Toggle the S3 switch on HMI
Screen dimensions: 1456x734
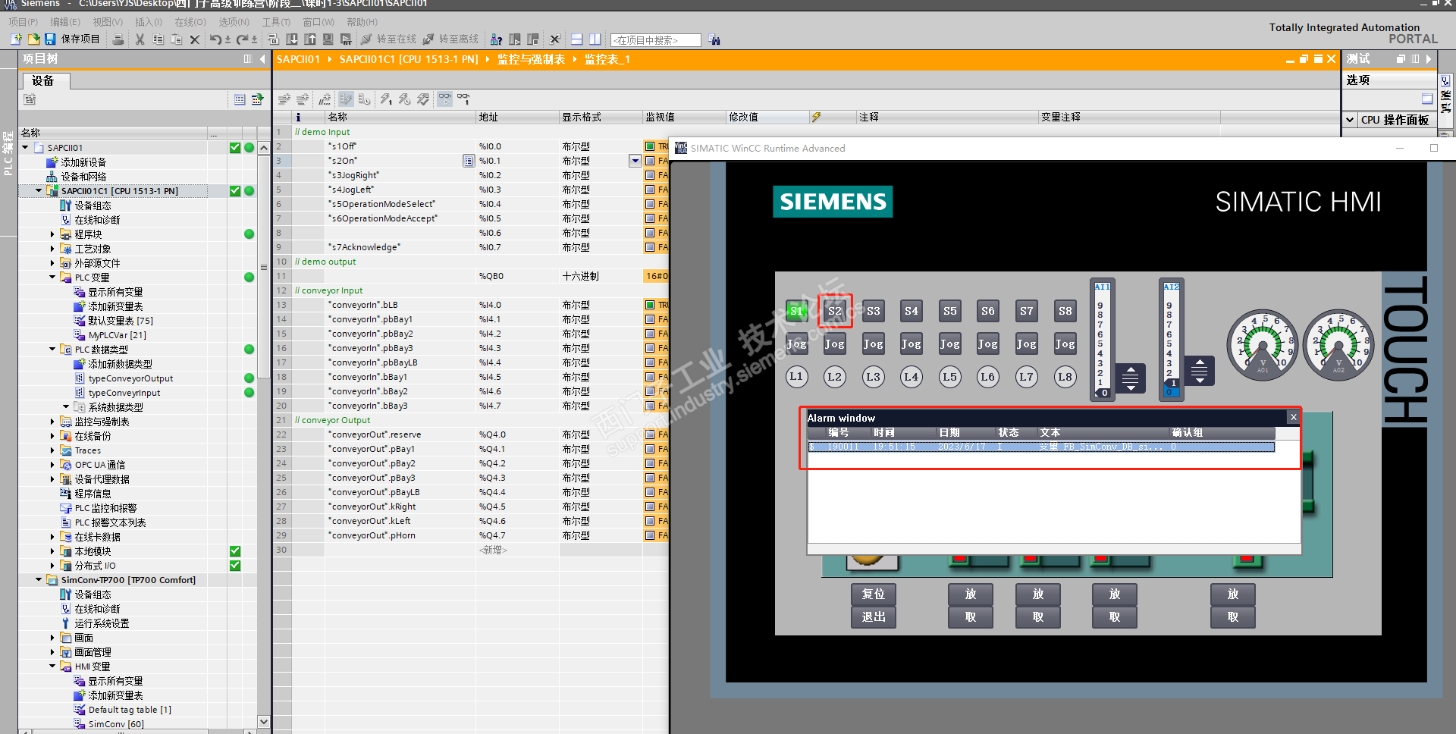[874, 311]
